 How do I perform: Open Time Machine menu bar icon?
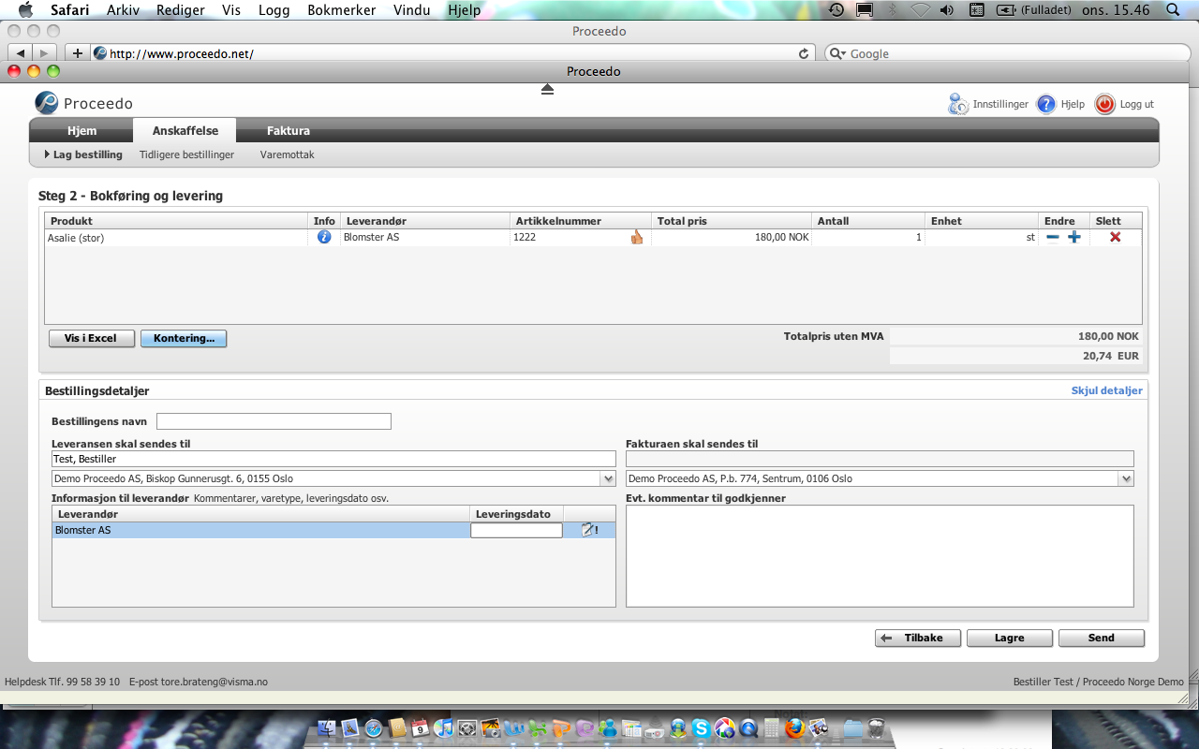pyautogui.click(x=836, y=10)
